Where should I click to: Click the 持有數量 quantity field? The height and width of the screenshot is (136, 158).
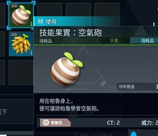pyautogui.click(x=137, y=87)
